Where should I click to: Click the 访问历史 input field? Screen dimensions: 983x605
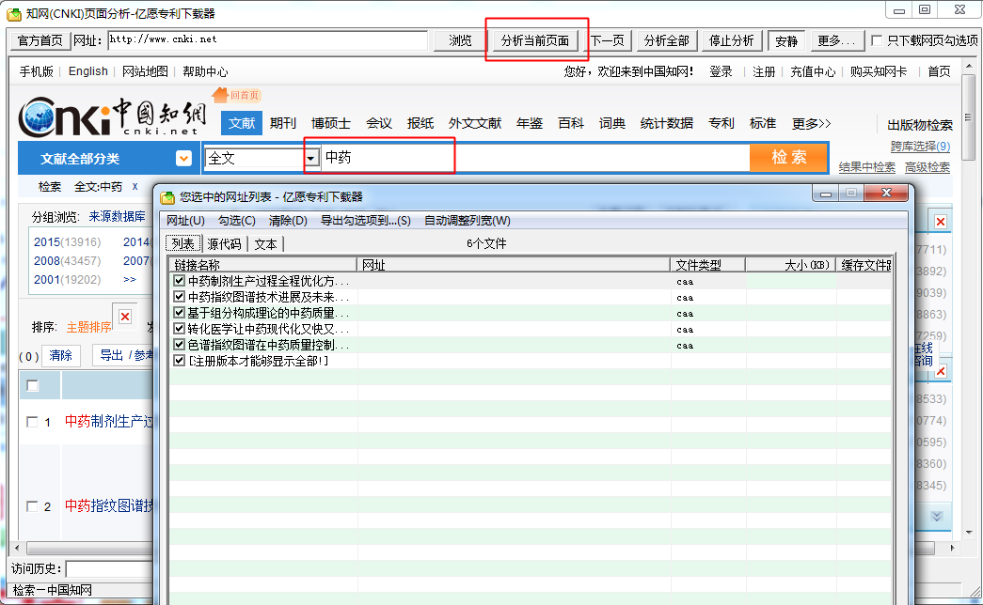[x=109, y=568]
